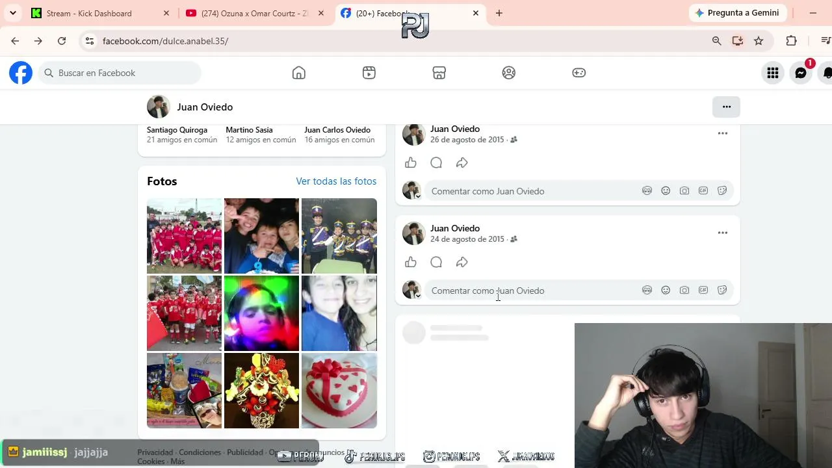The image size is (832, 468).
Task: Open the Facebook menu grid icon
Action: pyautogui.click(x=773, y=73)
